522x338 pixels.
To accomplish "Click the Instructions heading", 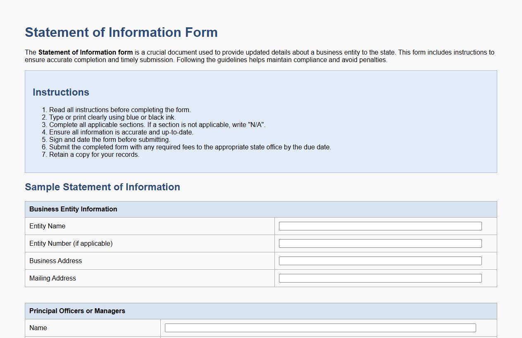I will tap(61, 92).
